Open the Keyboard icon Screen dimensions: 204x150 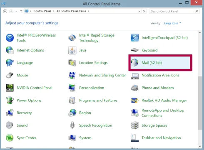click(x=134, y=50)
